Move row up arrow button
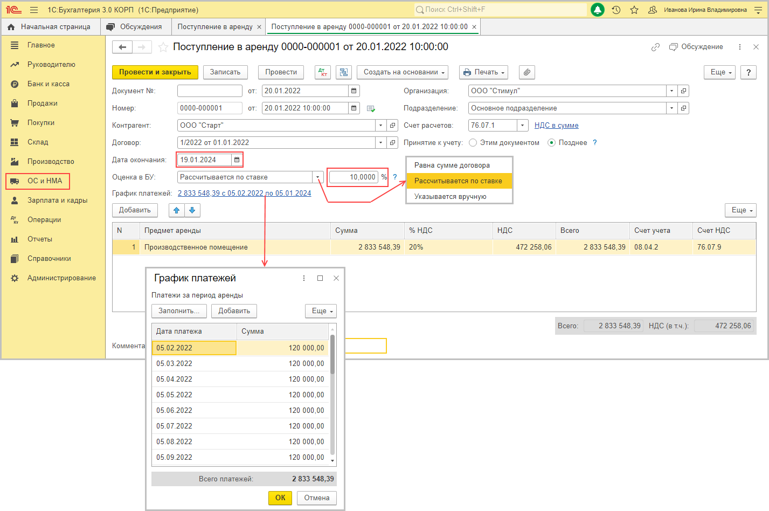This screenshot has height=511, width=769. [x=177, y=210]
